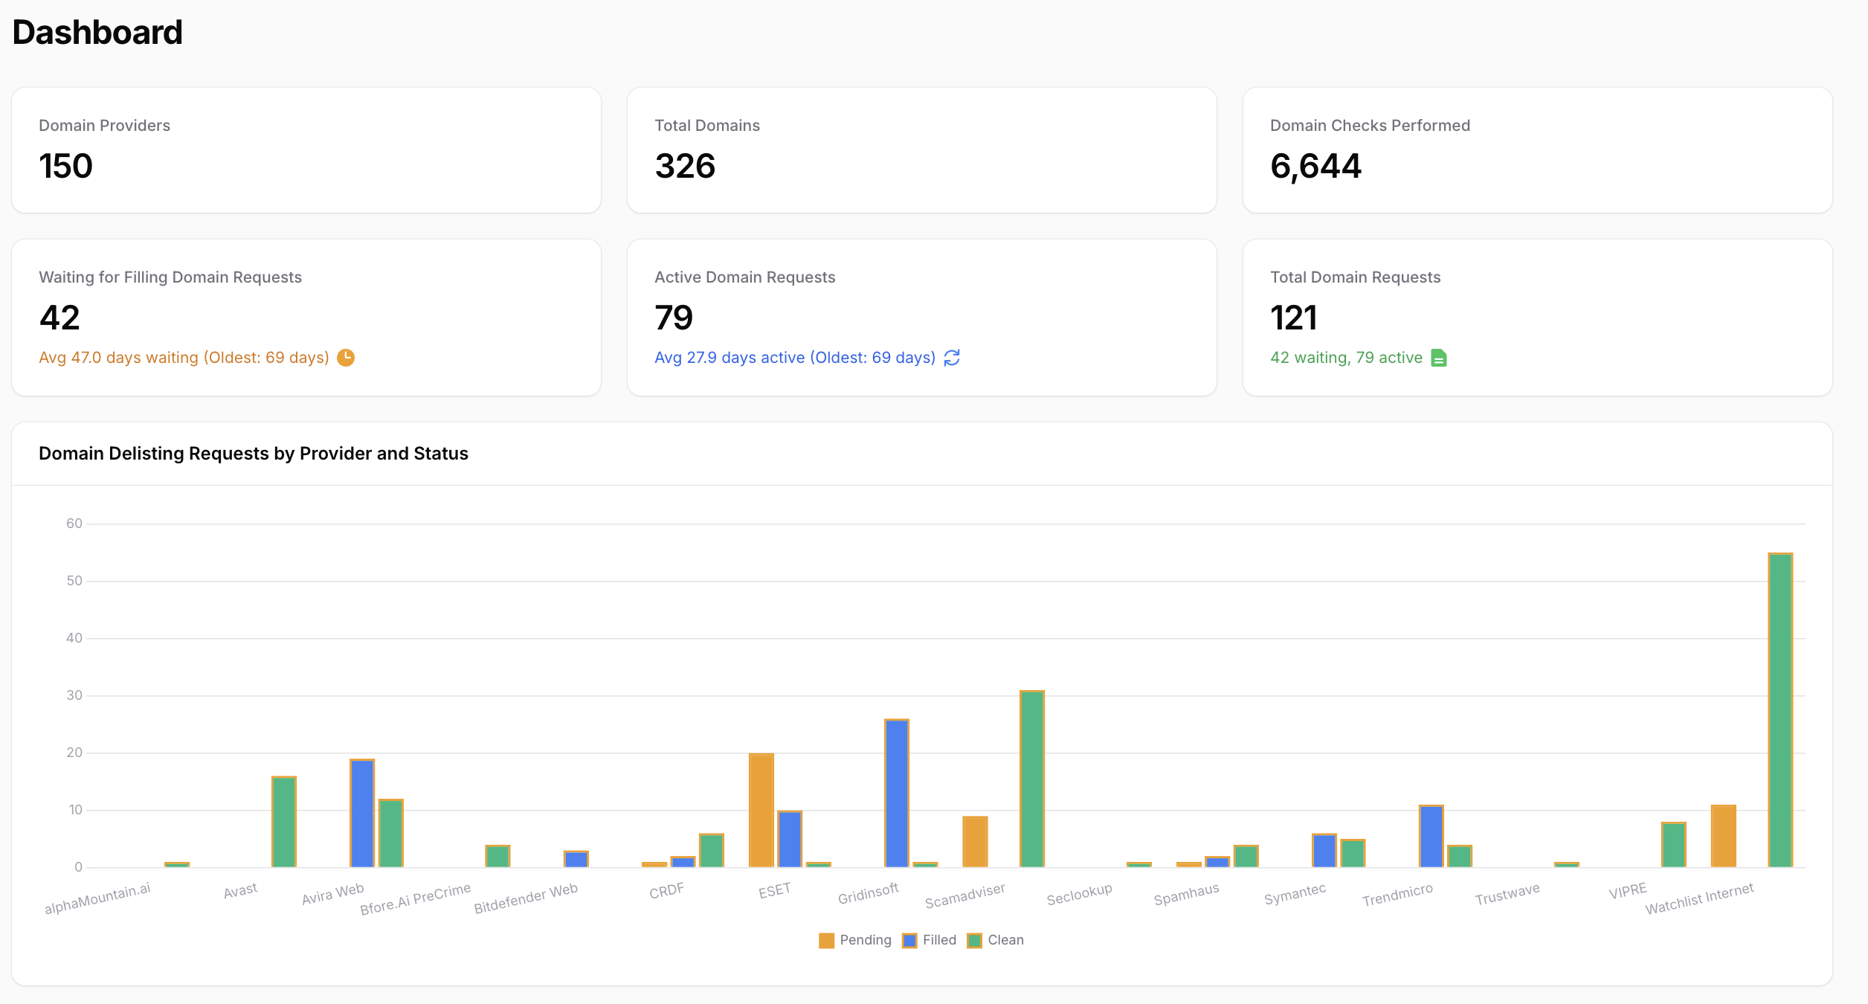Click the 79 active requests value

[674, 318]
